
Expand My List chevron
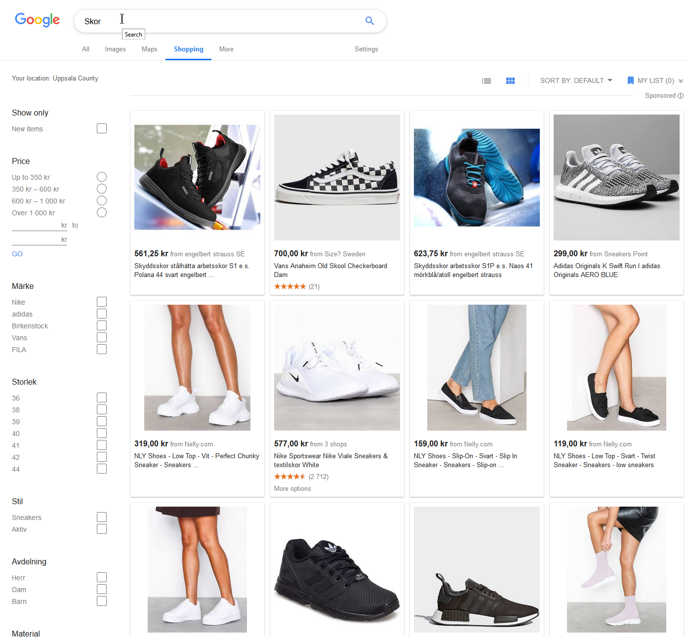[681, 81]
